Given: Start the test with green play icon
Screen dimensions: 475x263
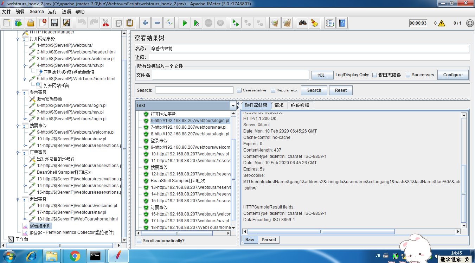Looking at the screenshot, I should click(184, 23).
